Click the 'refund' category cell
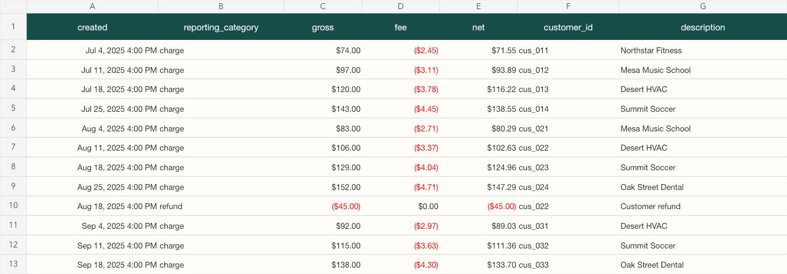 point(221,206)
